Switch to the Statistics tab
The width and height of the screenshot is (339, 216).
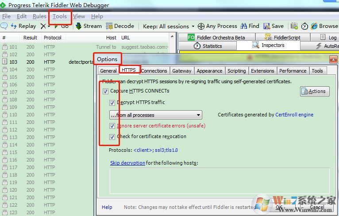click(x=208, y=46)
